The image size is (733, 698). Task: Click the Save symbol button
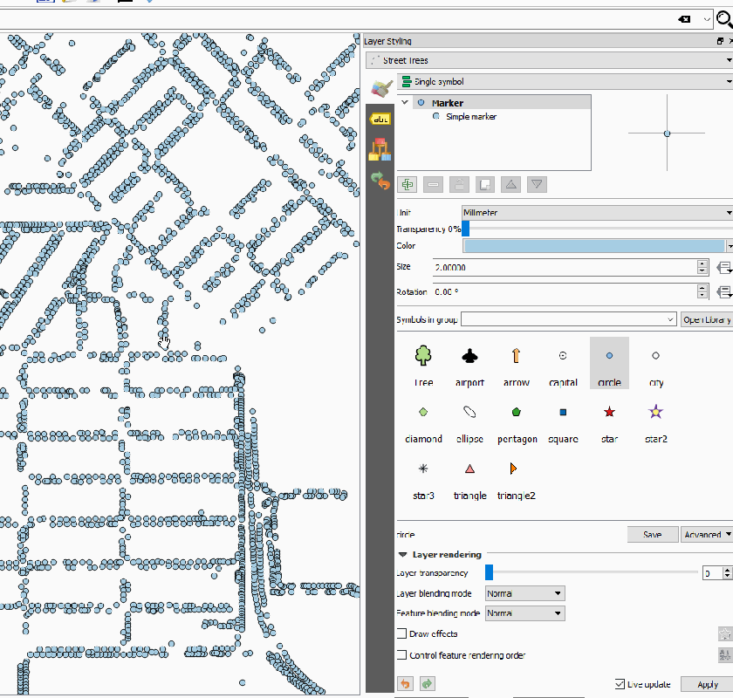(652, 535)
